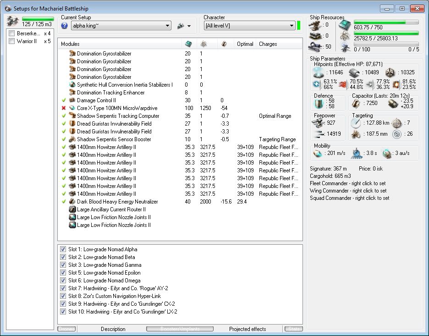Click the launcher hardpoints icon in Ship Resources
429x336 pixels.
pos(315,36)
